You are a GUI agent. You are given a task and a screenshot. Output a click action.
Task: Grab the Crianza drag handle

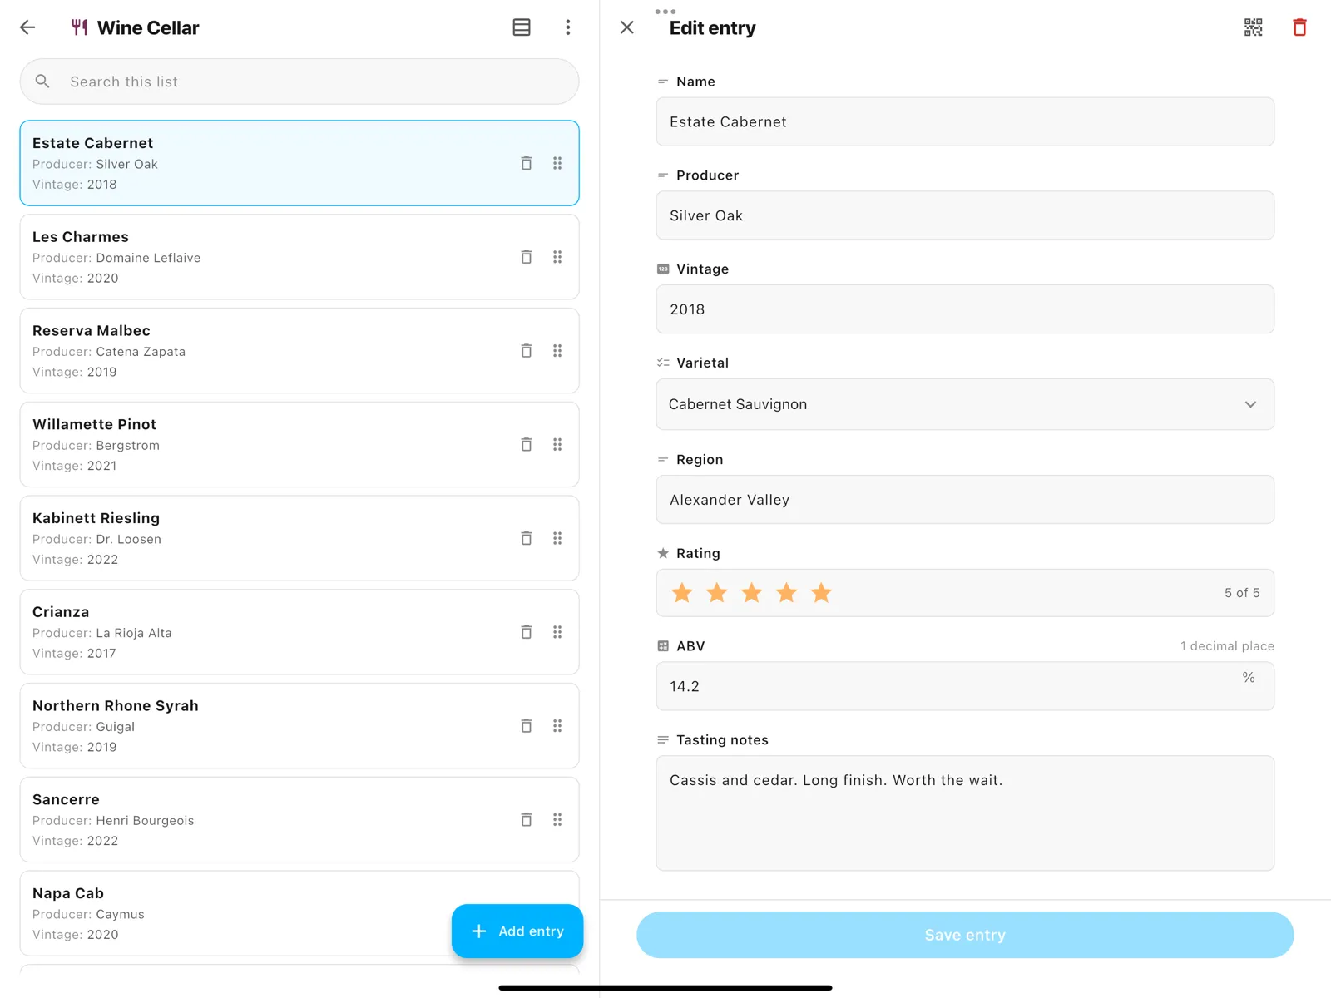click(x=557, y=632)
